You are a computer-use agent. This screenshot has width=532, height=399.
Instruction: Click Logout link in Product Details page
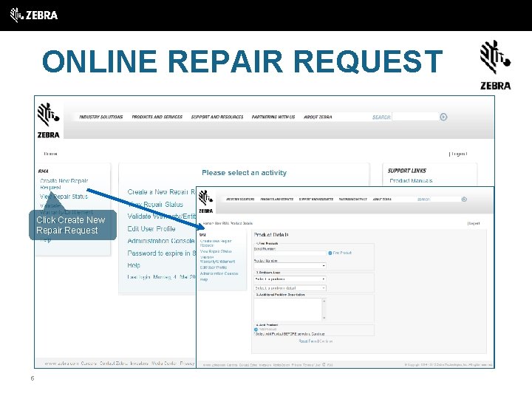474,223
